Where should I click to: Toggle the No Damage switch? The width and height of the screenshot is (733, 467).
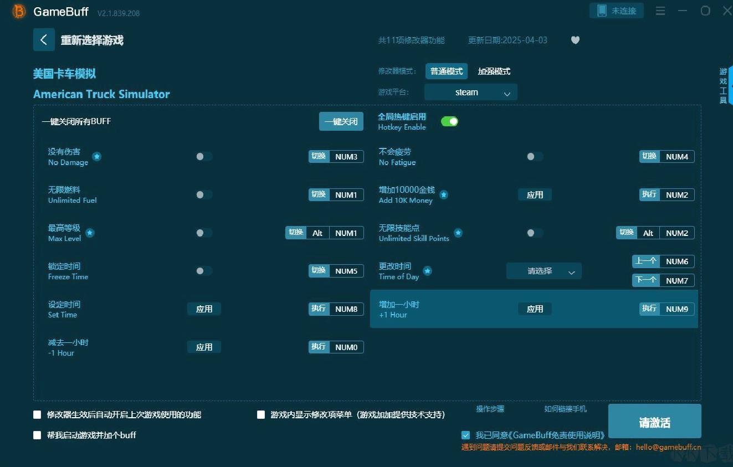click(203, 157)
